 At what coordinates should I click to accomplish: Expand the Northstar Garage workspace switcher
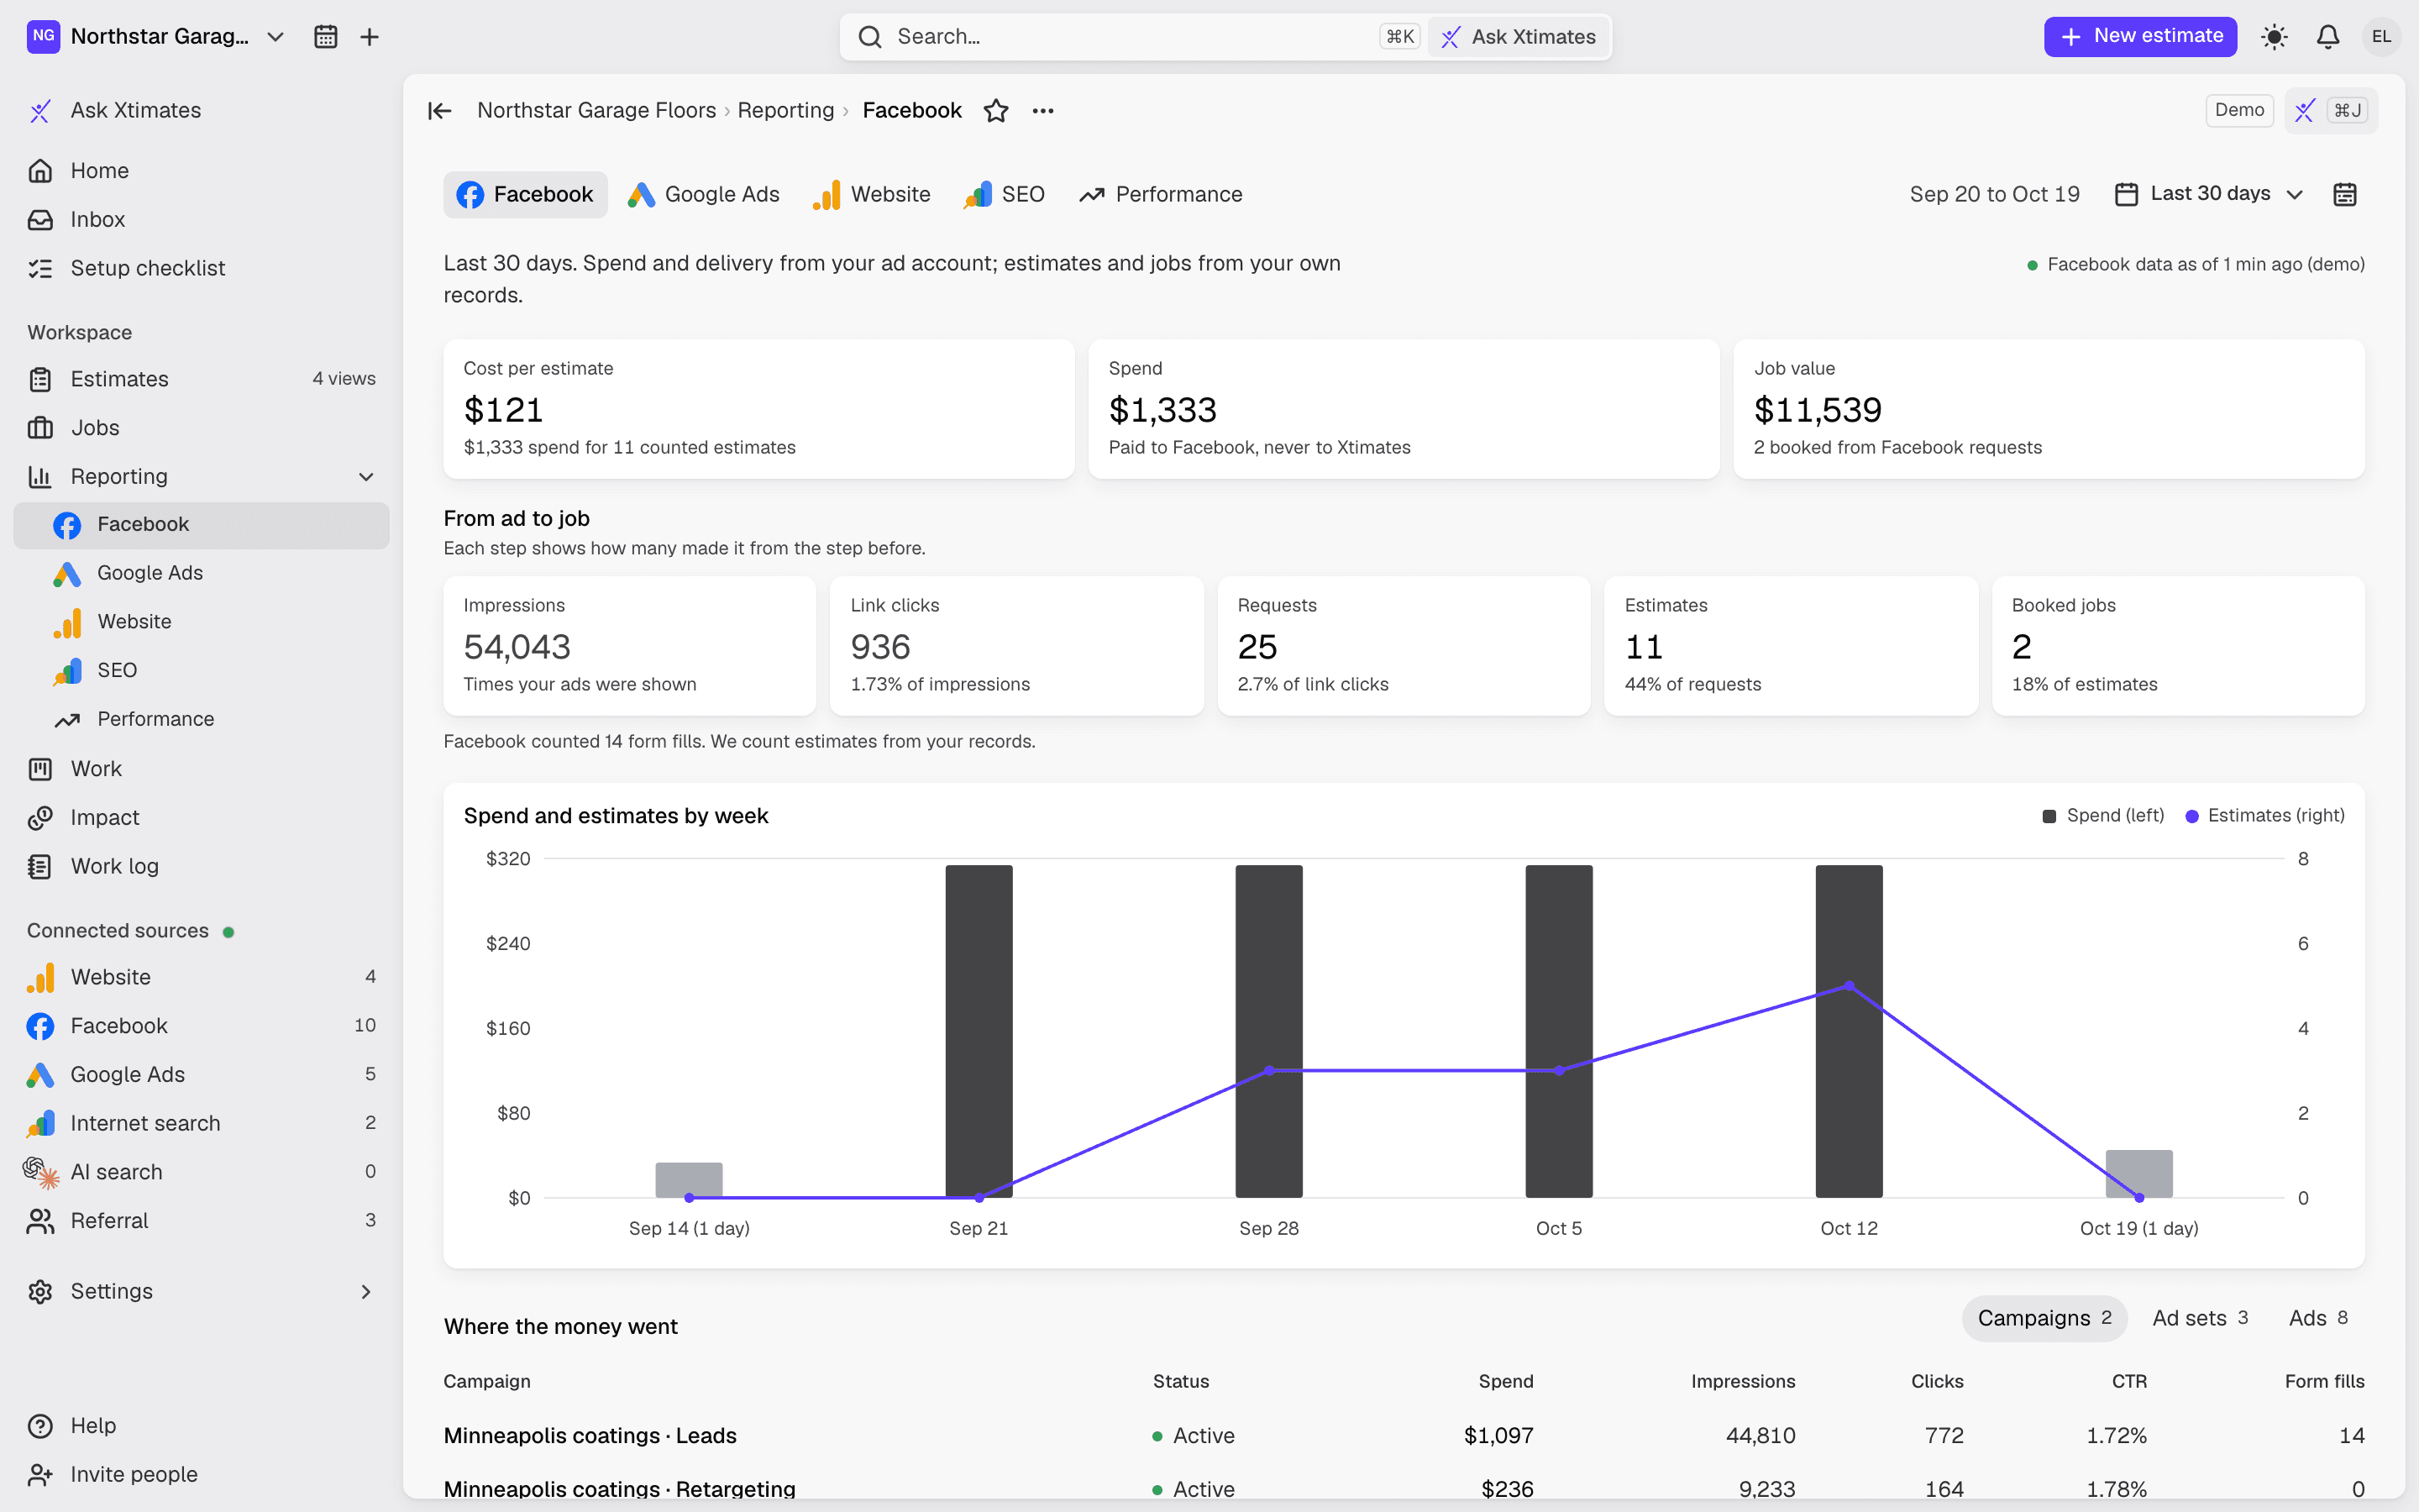tap(156, 37)
